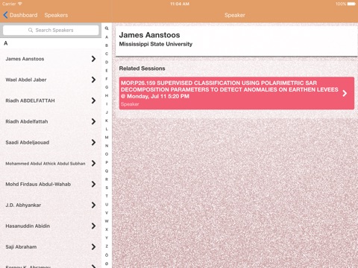Viewport: 358px width, 268px height.
Task: Jump to letter B in the index
Action: tap(107, 45)
